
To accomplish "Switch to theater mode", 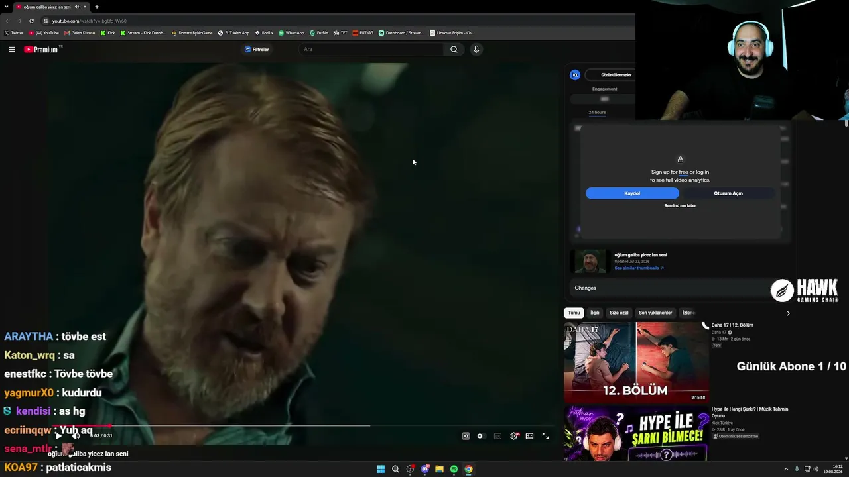I will [529, 436].
